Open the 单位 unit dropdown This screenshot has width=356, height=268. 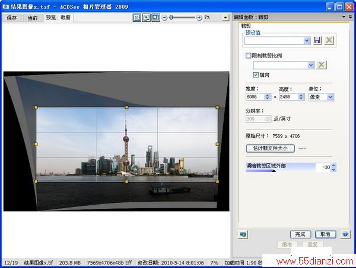click(x=330, y=97)
